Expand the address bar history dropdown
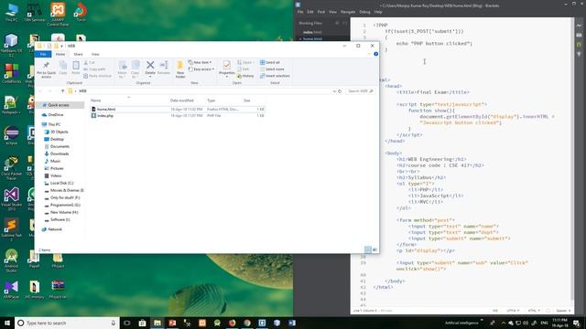This screenshot has width=586, height=329. point(334,91)
